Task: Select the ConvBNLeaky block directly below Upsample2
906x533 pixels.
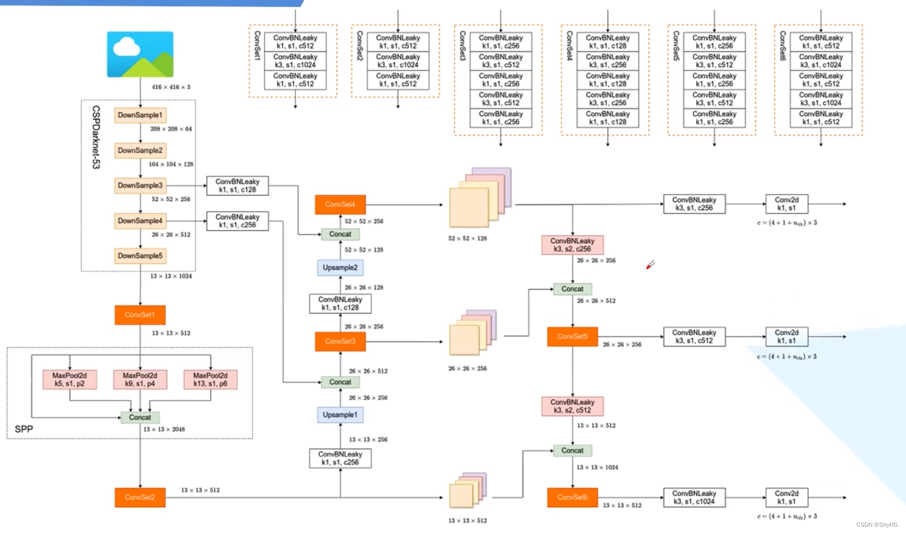Action: (x=341, y=303)
